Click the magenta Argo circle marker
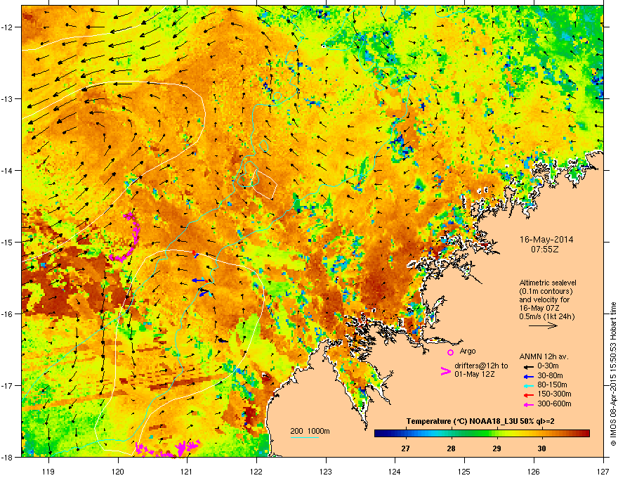This screenshot has height=478, width=618. point(450,353)
